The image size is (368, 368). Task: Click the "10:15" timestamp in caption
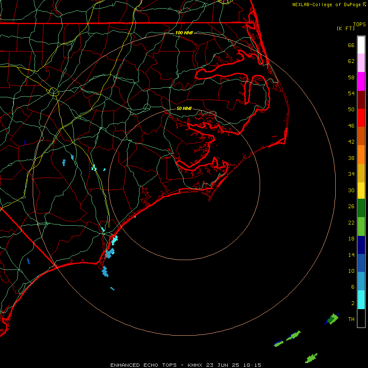tap(252, 365)
